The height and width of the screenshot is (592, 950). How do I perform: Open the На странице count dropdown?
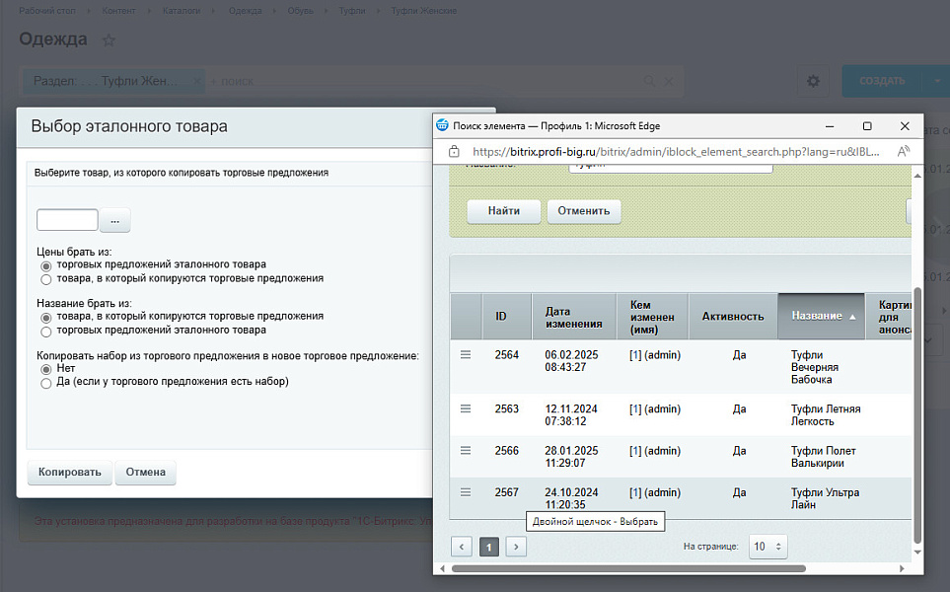(767, 546)
